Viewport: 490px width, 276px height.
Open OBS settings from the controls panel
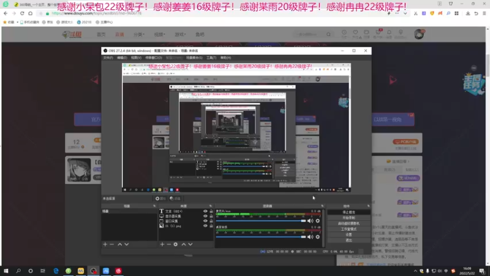[349, 235]
